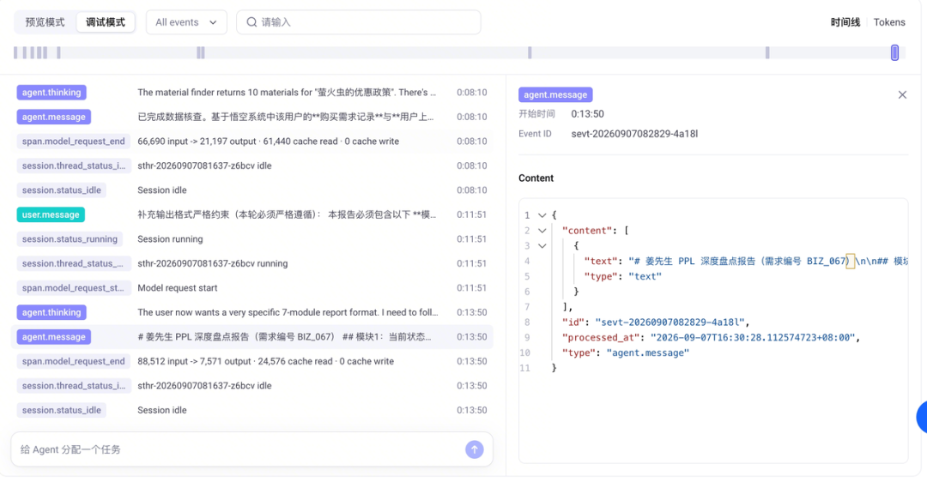Image resolution: width=927 pixels, height=482 pixels.
Task: Select session.thread_status idle row at 0:08:10
Action: (251, 166)
